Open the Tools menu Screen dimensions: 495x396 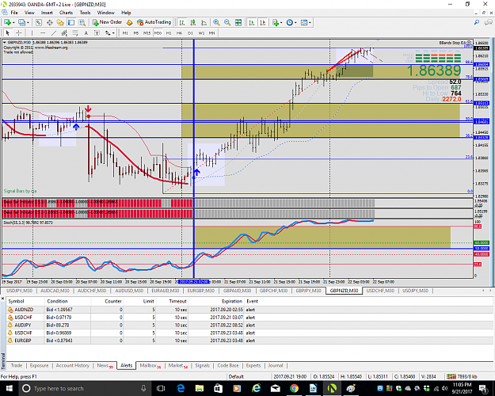pos(85,13)
